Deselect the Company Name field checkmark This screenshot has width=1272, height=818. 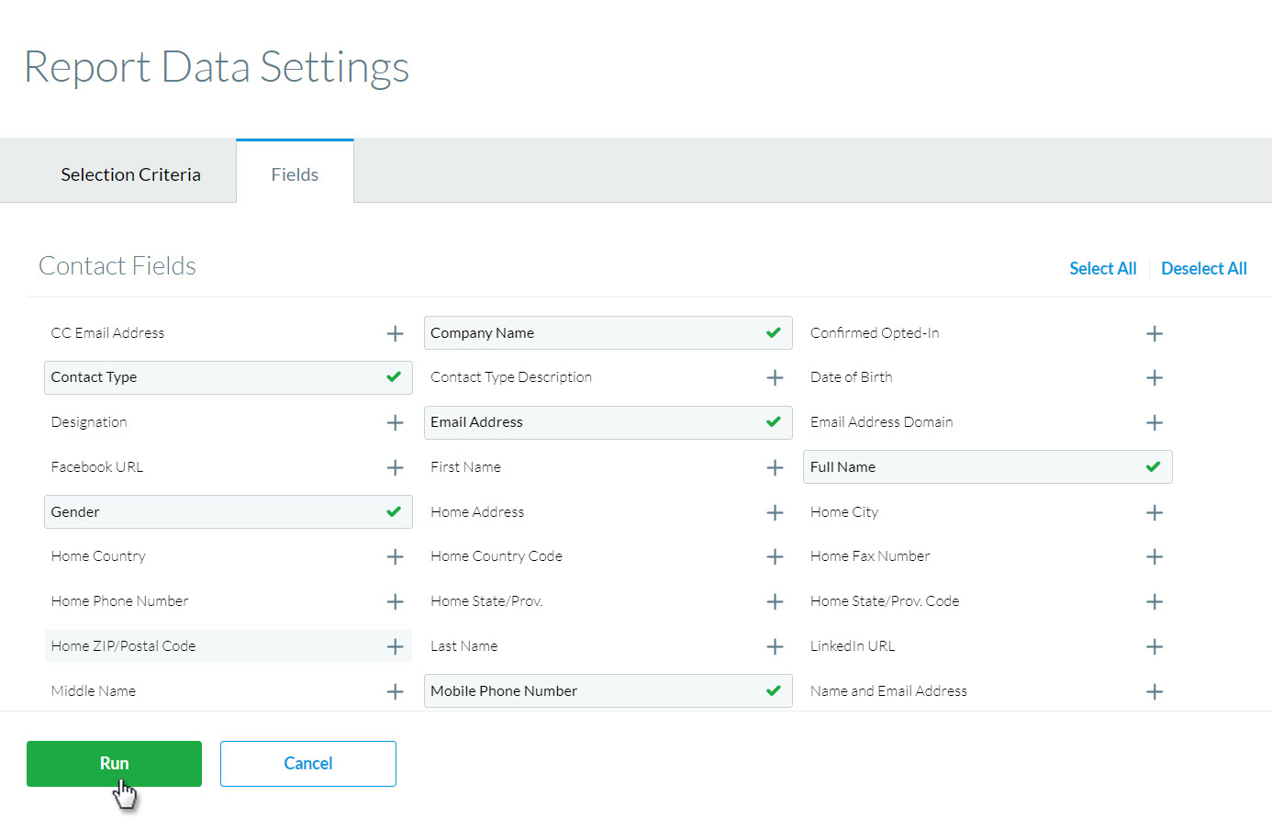click(774, 333)
